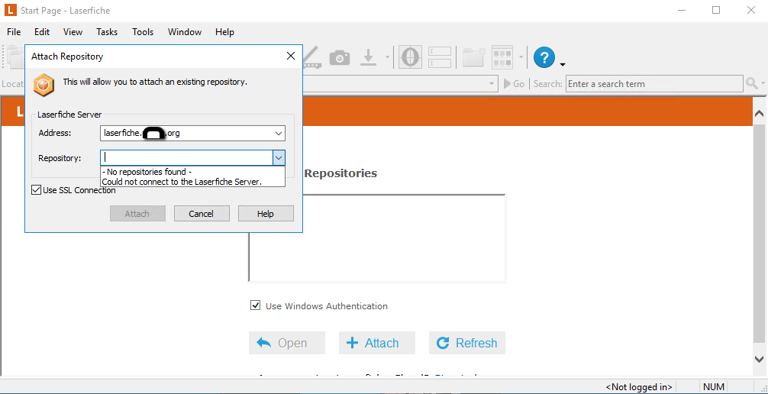Click the OCR text recognition toolbar icon
The width and height of the screenshot is (768, 394).
[x=410, y=57]
